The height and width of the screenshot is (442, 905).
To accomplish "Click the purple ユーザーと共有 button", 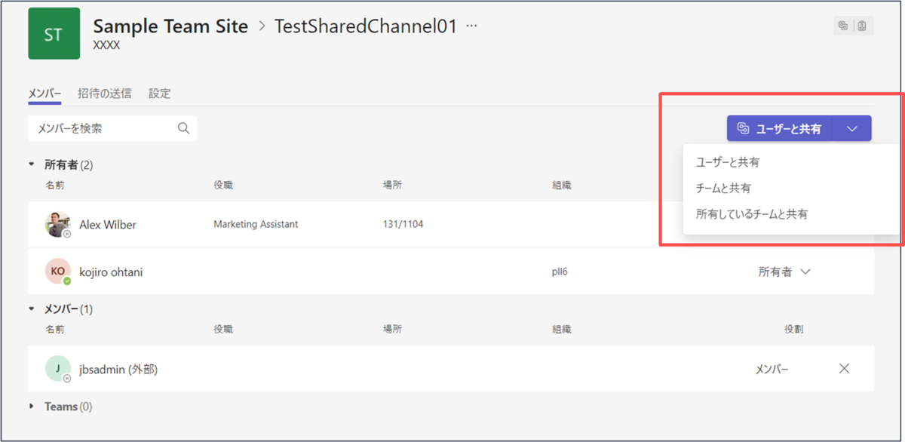I will click(780, 128).
